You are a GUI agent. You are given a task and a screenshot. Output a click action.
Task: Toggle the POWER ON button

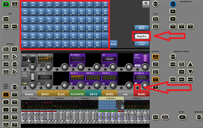pyautogui.click(x=6, y=4)
